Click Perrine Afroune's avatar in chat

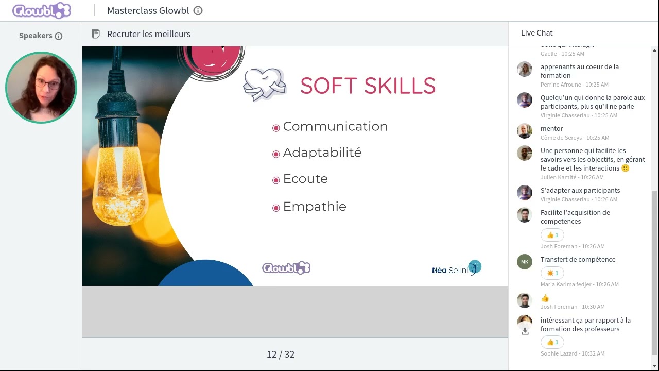pos(525,69)
